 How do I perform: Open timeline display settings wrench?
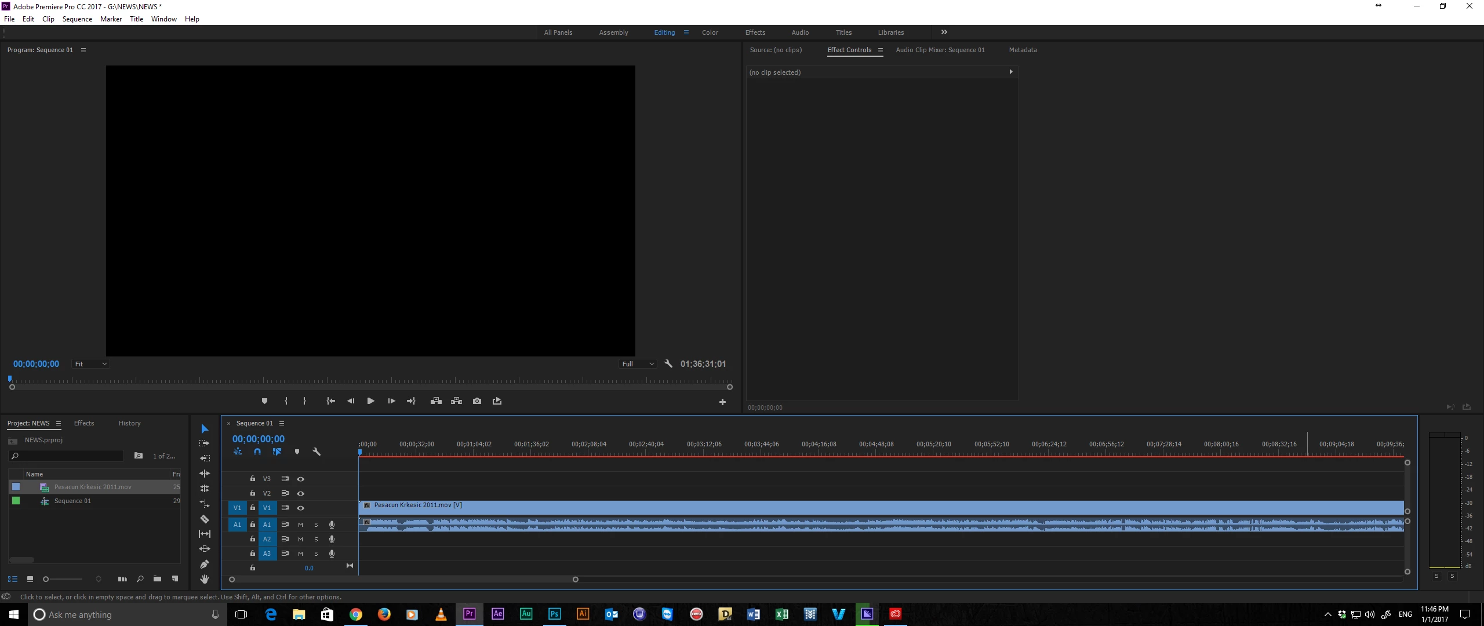pyautogui.click(x=317, y=452)
